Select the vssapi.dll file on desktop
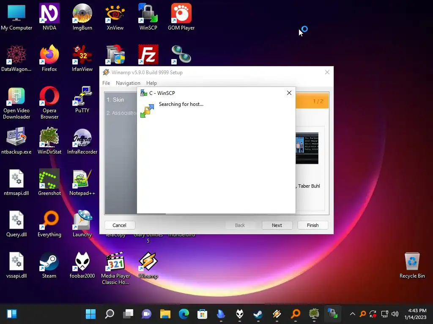This screenshot has width=433, height=324. (x=16, y=265)
